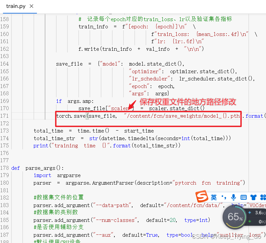The image size is (266, 243).
Task: Open the Sogou toolbox grid icon
Action: (263, 197)
